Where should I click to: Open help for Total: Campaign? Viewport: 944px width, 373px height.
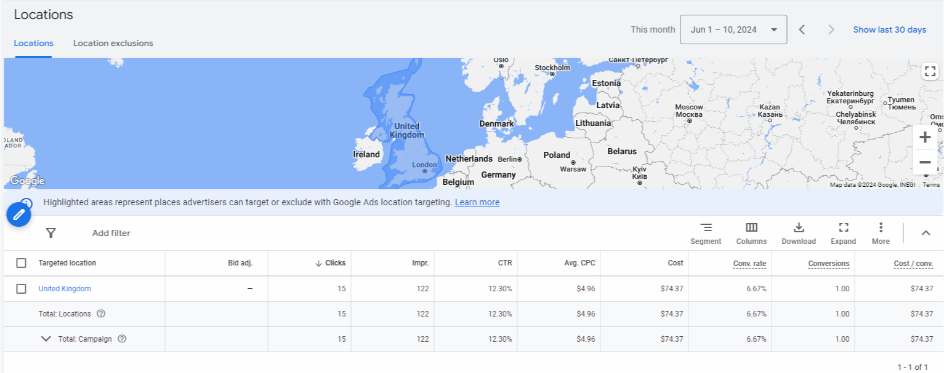point(122,339)
